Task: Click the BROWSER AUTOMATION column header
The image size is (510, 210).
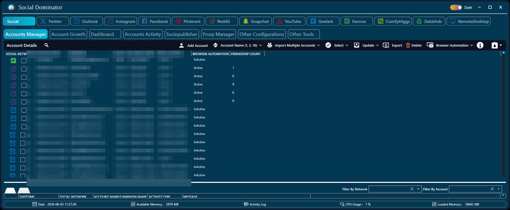Action: click(210, 54)
